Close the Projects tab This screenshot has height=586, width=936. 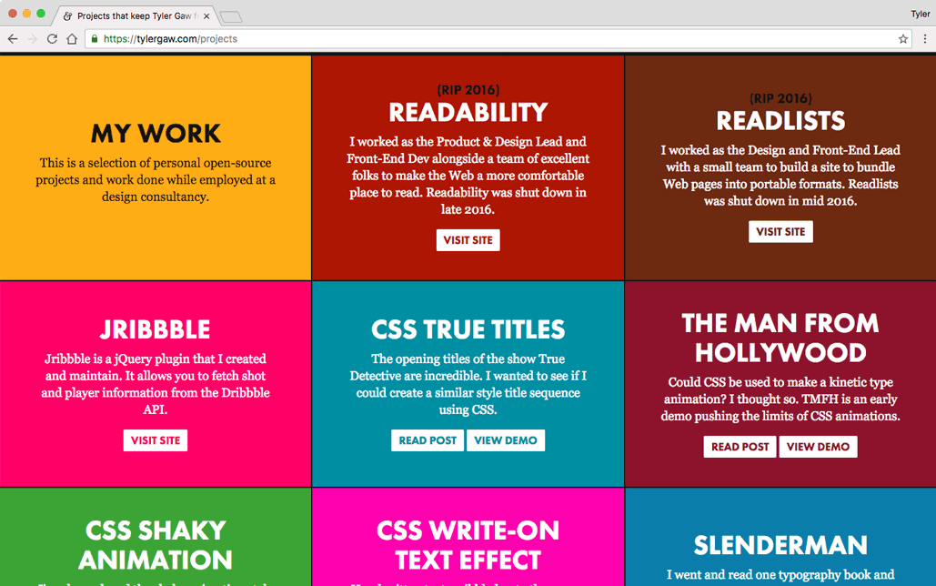tap(206, 15)
